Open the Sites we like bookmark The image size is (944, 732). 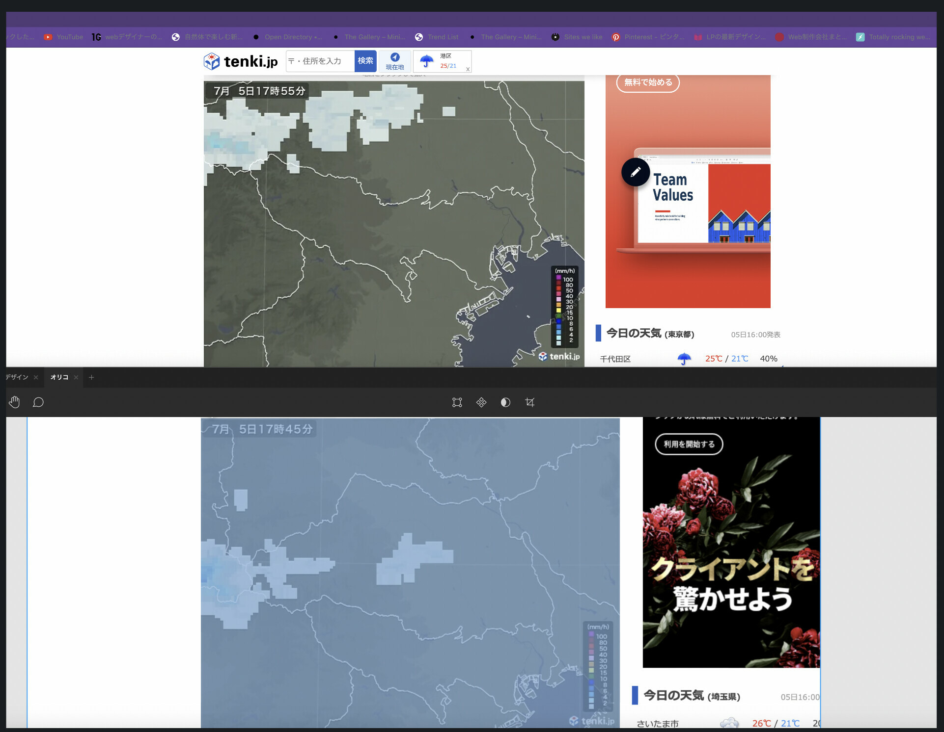point(577,37)
